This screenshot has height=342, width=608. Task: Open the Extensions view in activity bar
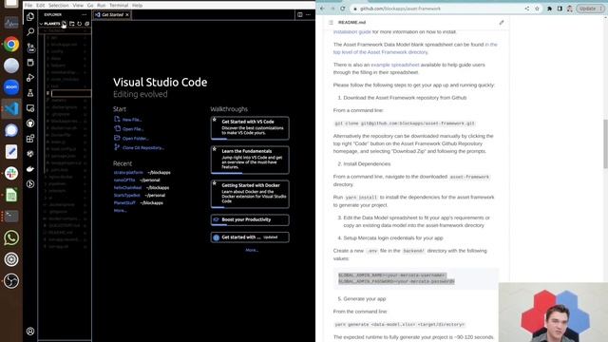pyautogui.click(x=30, y=139)
